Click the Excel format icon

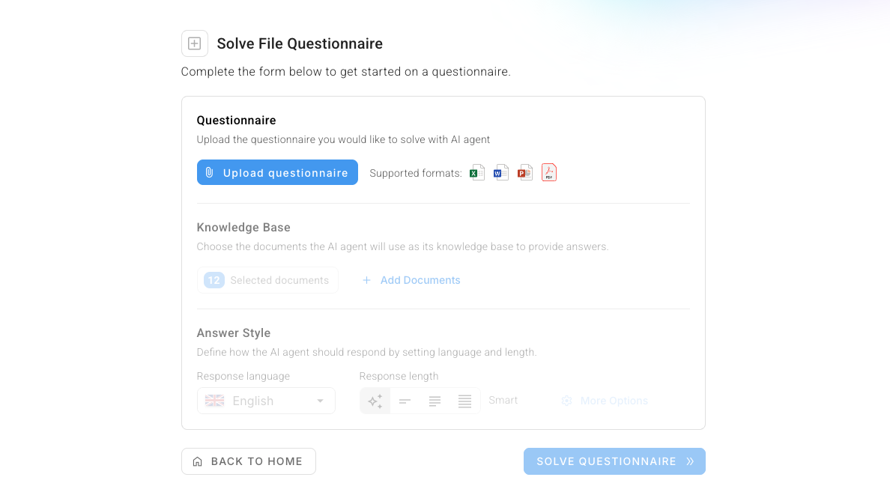pyautogui.click(x=476, y=172)
